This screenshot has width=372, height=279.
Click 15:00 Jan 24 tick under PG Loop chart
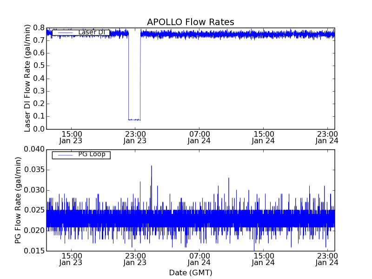coord(263,259)
